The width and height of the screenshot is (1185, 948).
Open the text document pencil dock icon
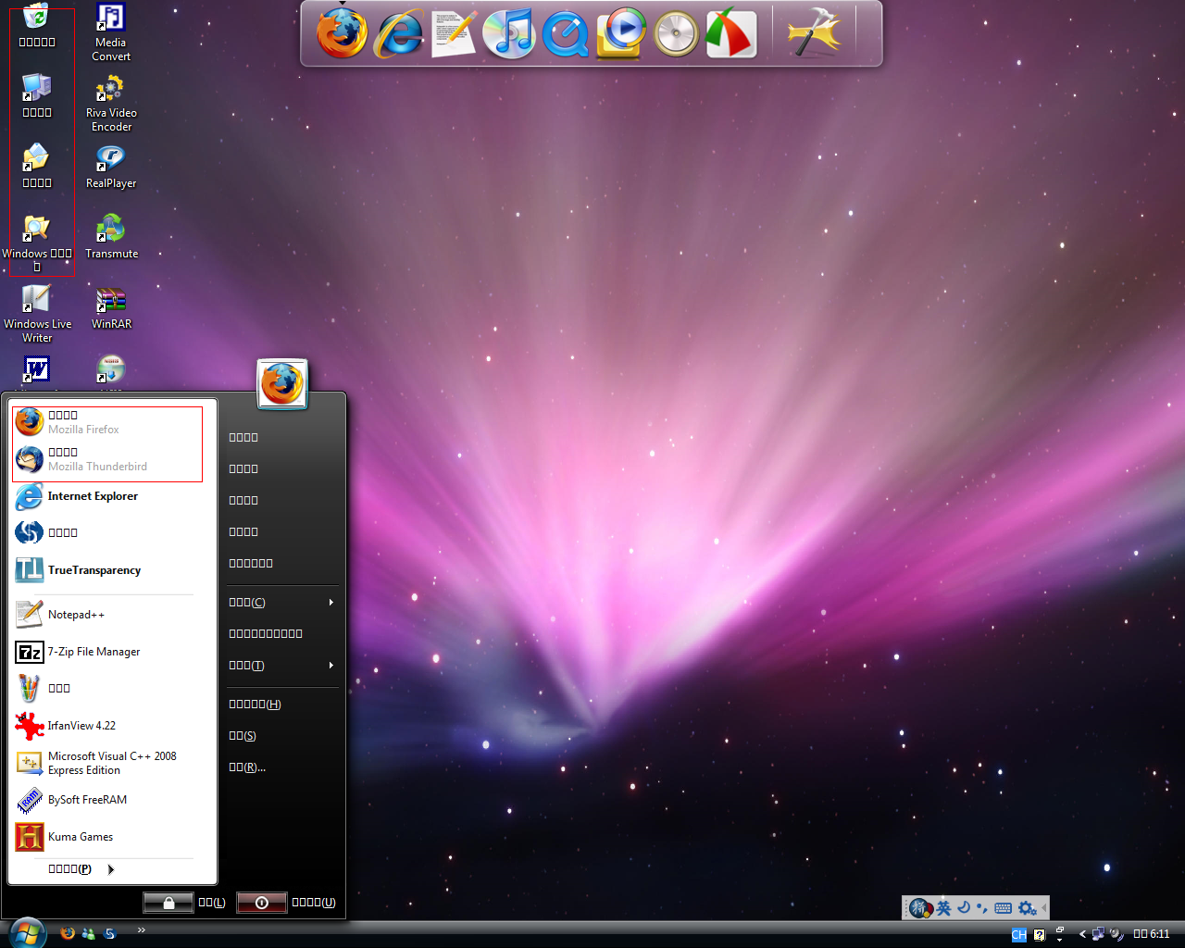point(454,34)
